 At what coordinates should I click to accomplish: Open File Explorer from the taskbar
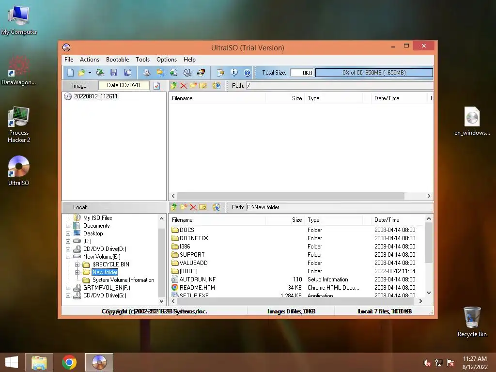click(39, 362)
